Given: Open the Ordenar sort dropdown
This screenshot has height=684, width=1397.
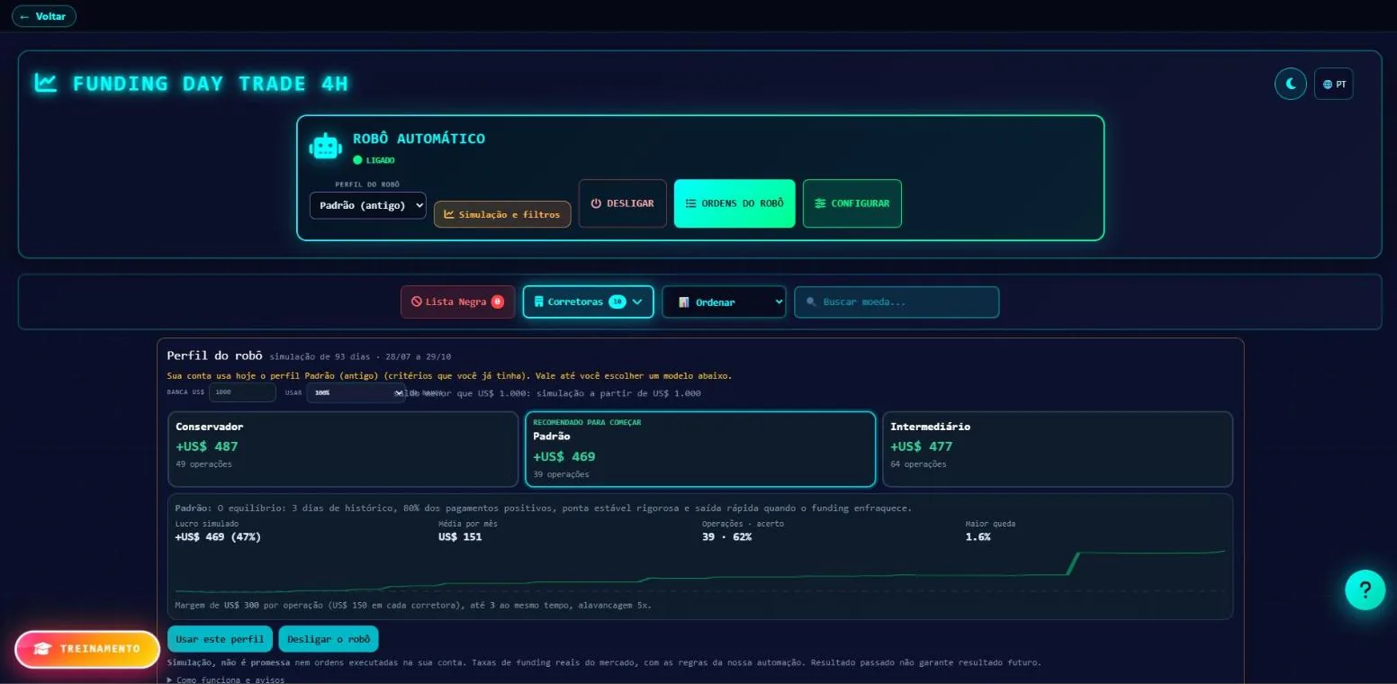Looking at the screenshot, I should (x=724, y=301).
